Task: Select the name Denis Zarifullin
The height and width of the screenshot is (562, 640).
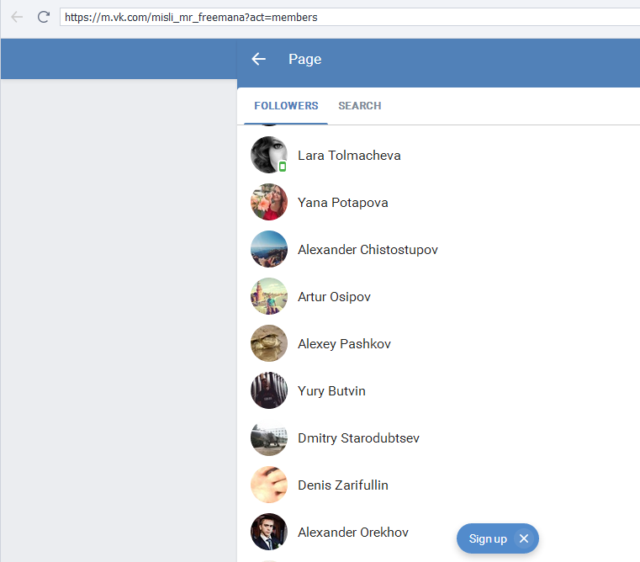Action: tap(343, 485)
